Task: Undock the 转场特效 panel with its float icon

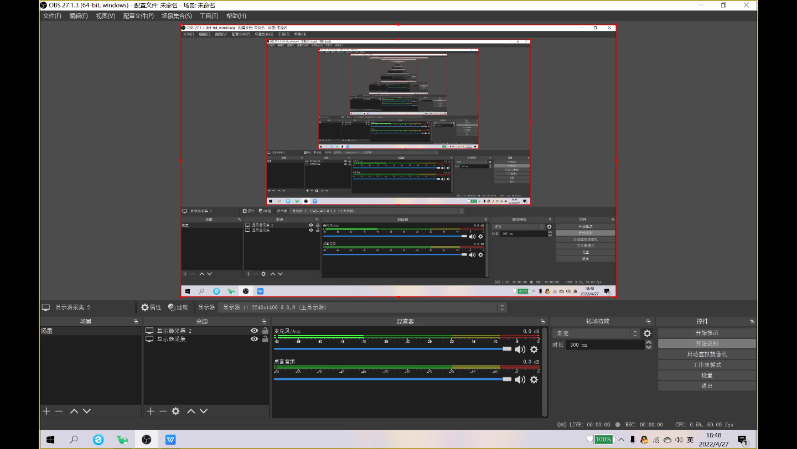Action: coord(648,321)
